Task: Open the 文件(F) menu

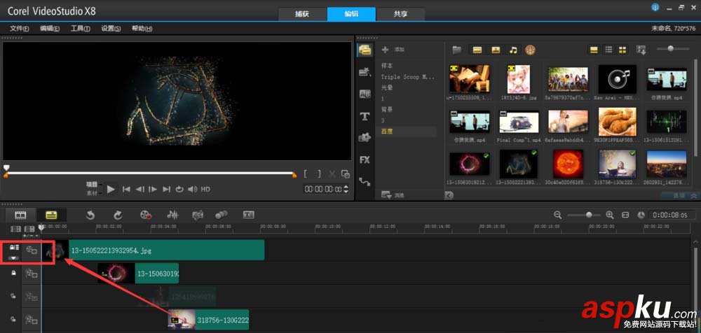Action: [x=19, y=29]
